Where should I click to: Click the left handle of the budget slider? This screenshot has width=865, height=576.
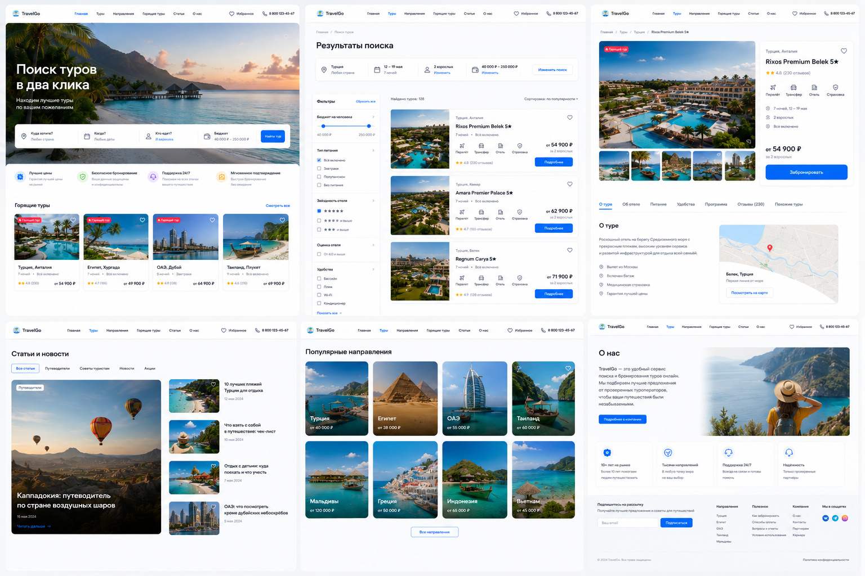323,126
